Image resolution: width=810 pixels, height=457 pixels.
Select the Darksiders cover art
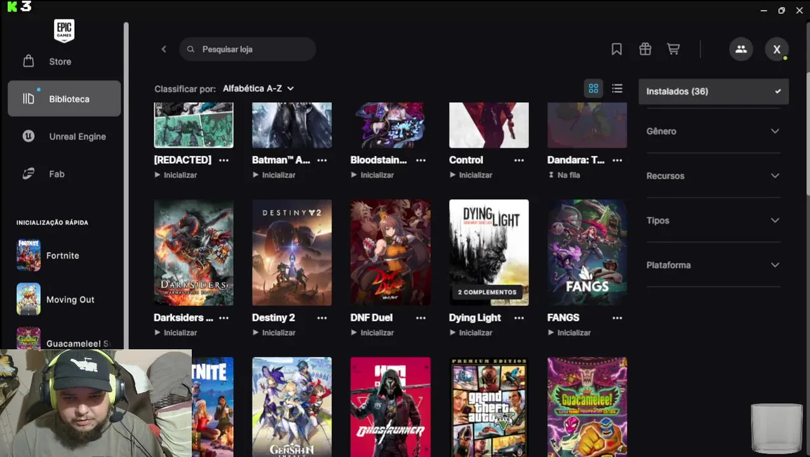click(x=194, y=253)
